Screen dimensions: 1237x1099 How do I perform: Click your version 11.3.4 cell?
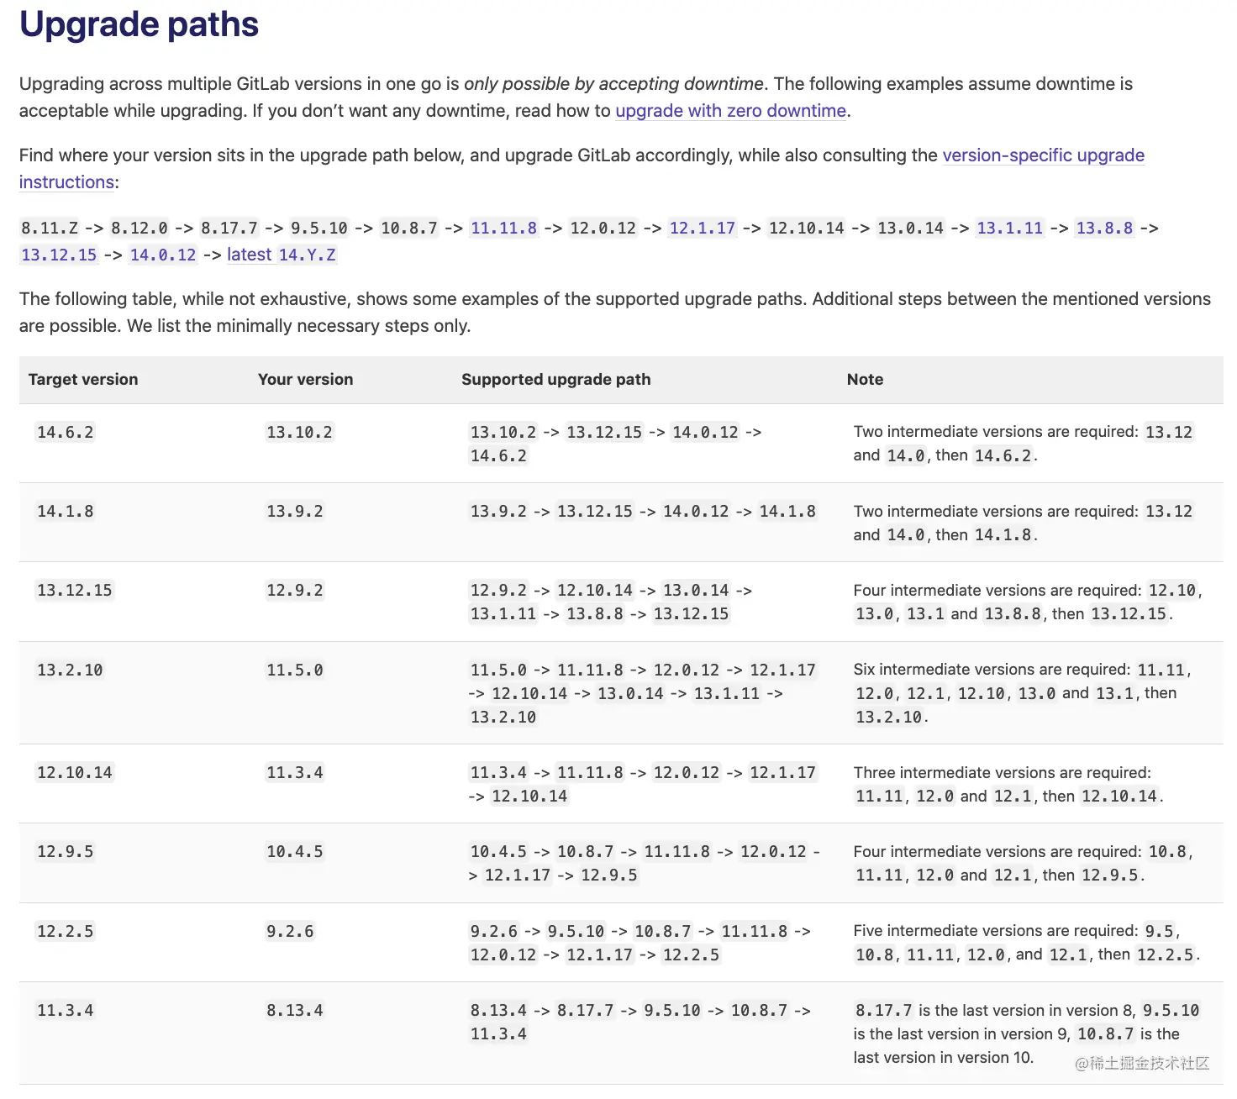(295, 772)
